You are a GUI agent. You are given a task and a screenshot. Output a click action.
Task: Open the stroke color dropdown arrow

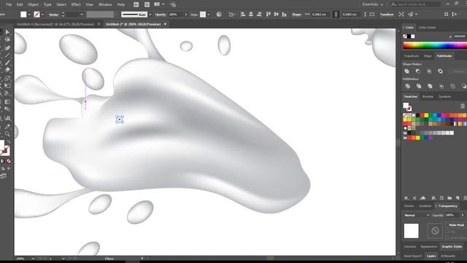[x=42, y=15]
